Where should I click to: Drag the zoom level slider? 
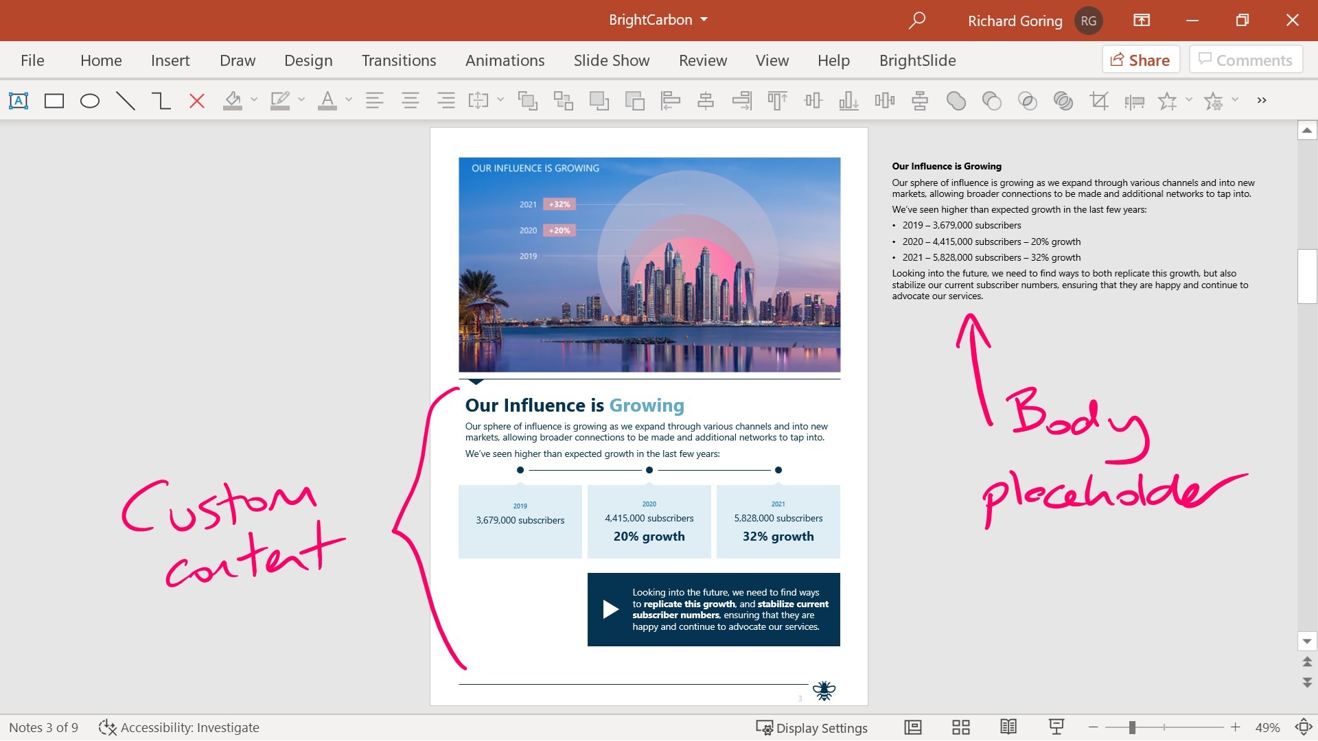coord(1135,727)
